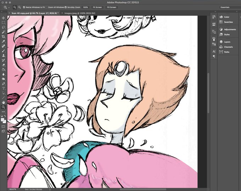Click the Fit Screen button
This screenshot has height=191, width=241.
(x=97, y=7)
